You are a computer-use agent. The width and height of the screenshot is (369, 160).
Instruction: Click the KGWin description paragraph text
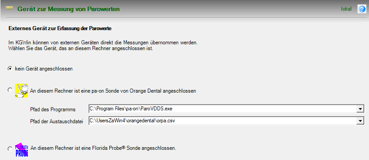pyautogui.click(x=103, y=46)
